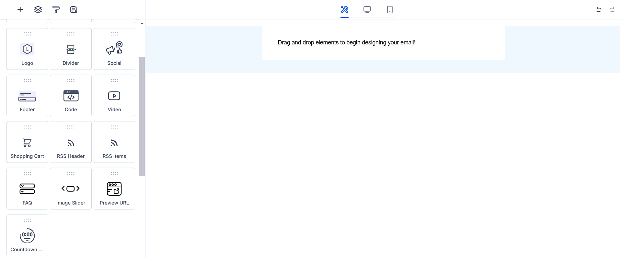Select the Social element
This screenshot has height=258, width=622.
pyautogui.click(x=114, y=49)
